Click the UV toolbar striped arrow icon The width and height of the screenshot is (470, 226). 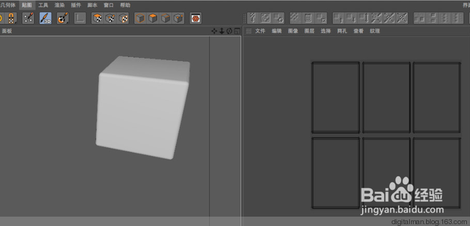[253, 18]
